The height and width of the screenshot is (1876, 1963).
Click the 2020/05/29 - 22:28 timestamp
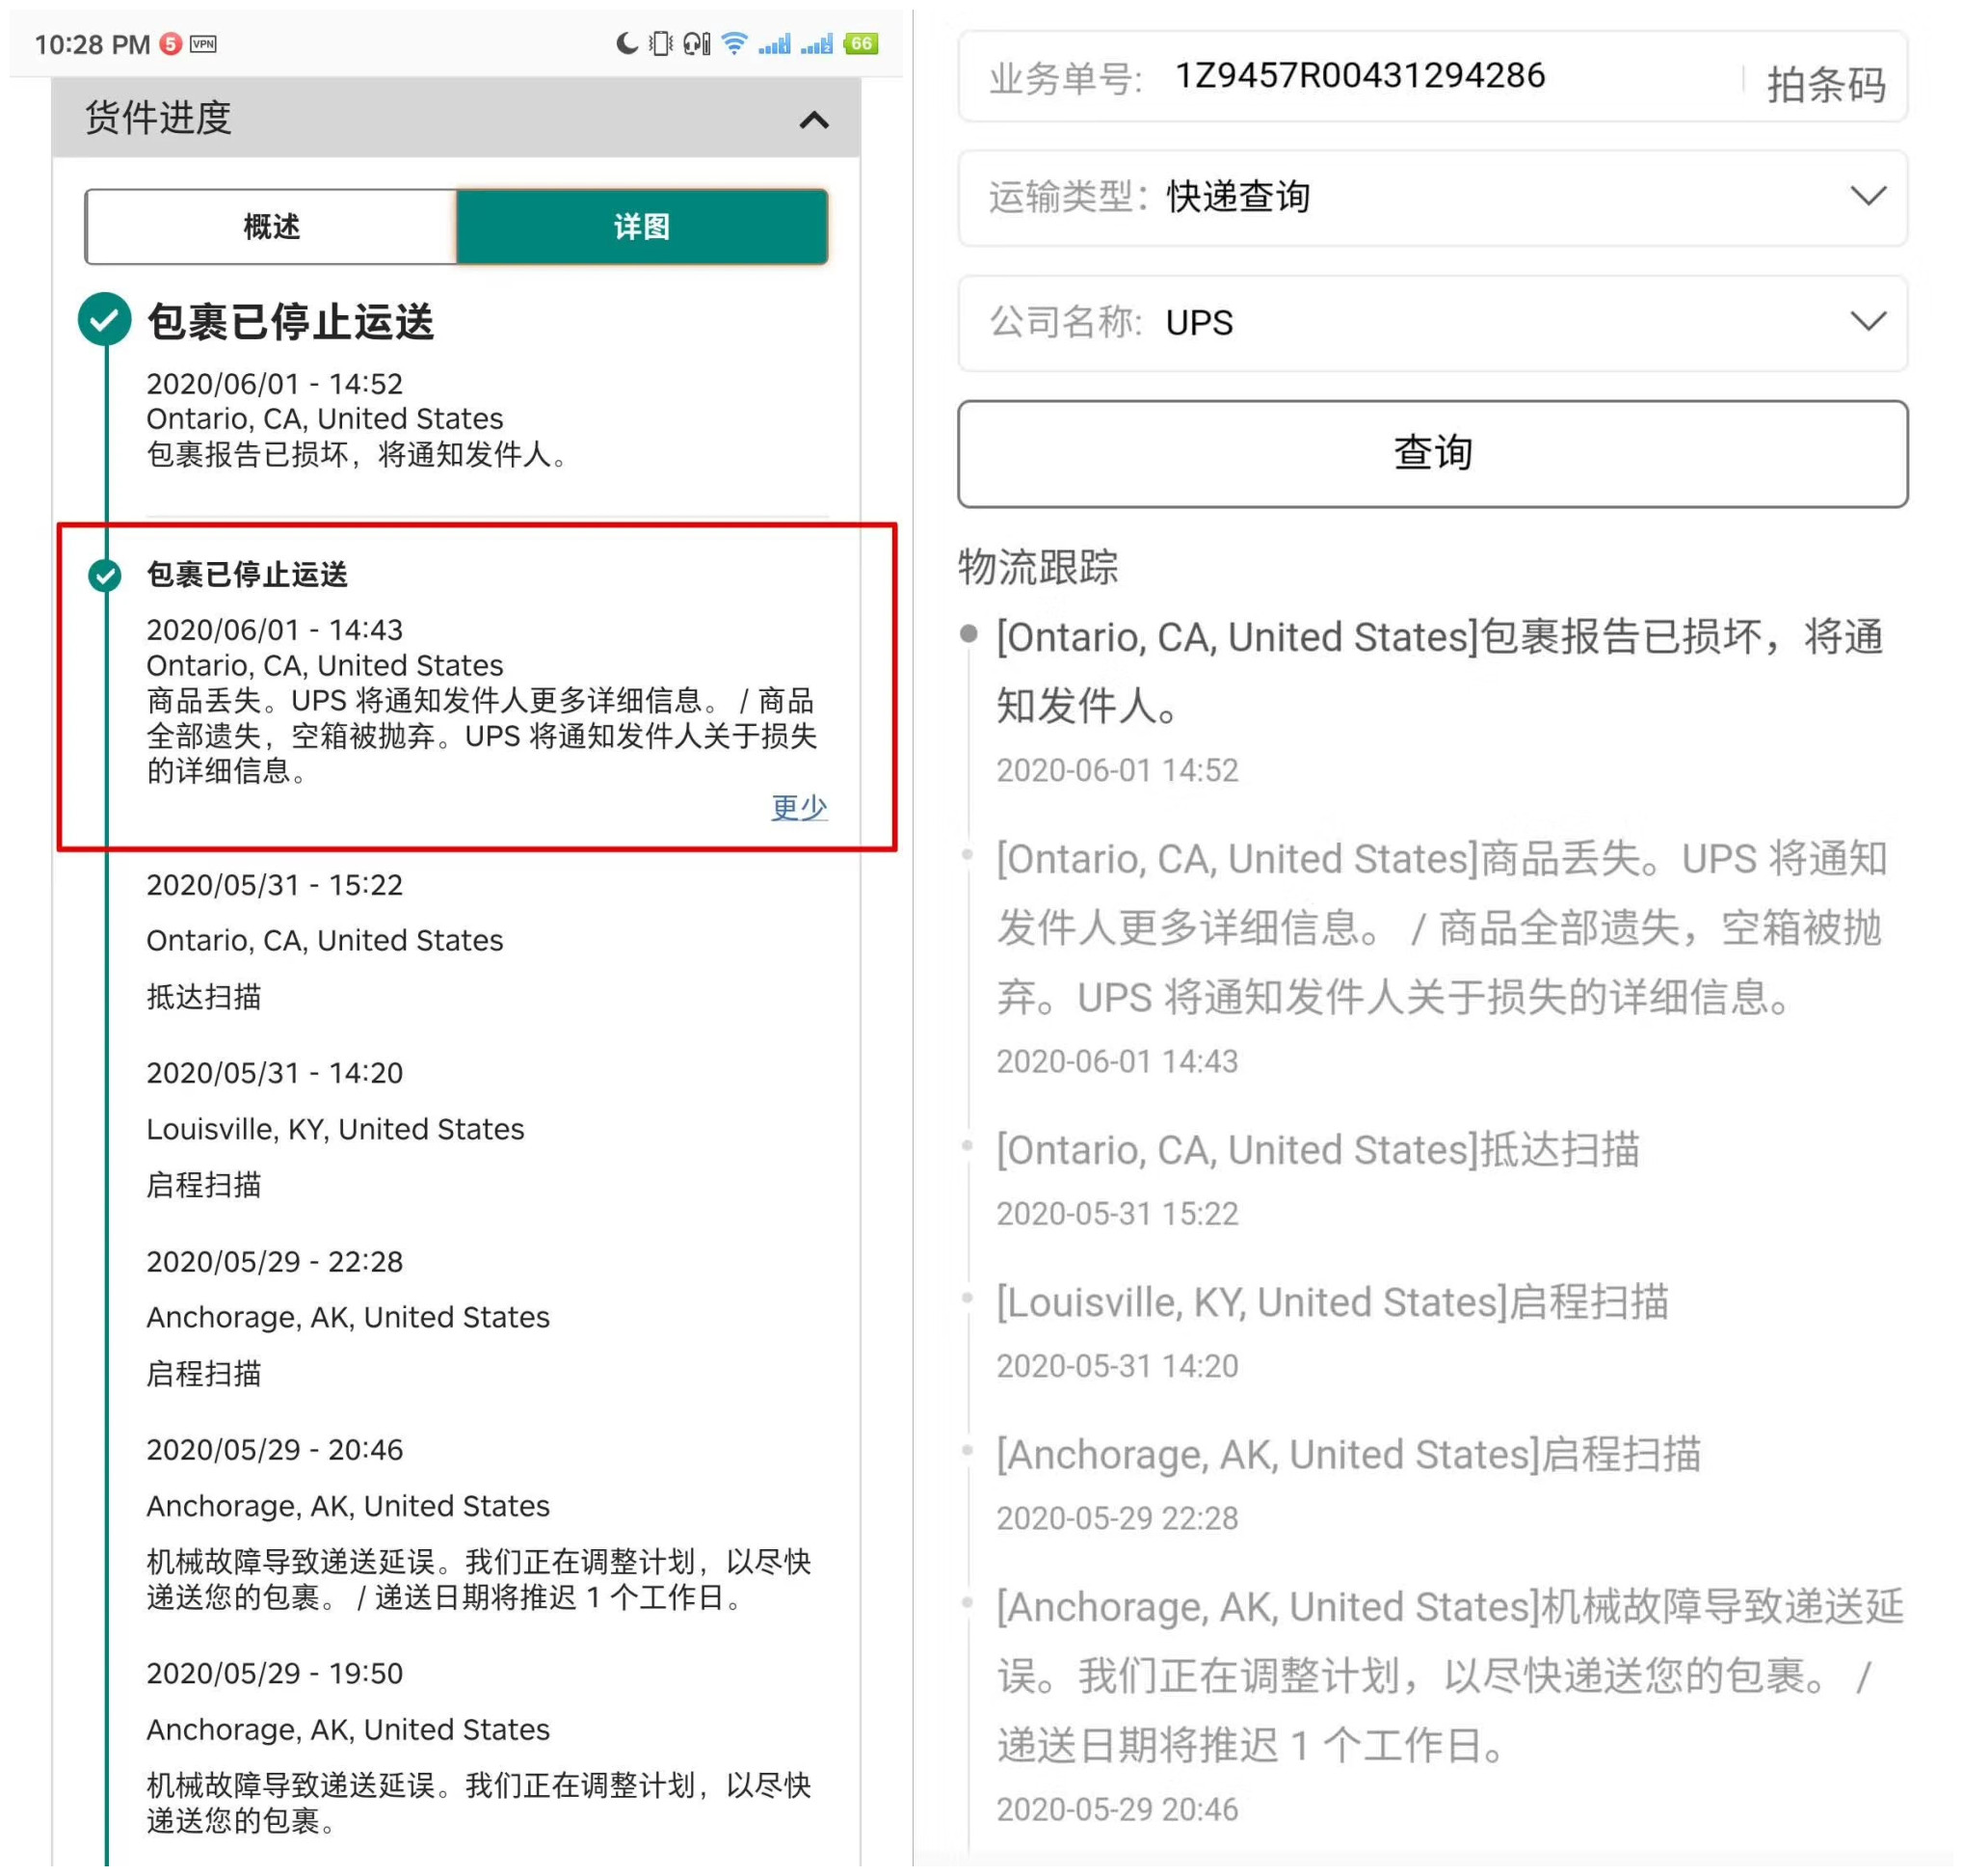[275, 1261]
